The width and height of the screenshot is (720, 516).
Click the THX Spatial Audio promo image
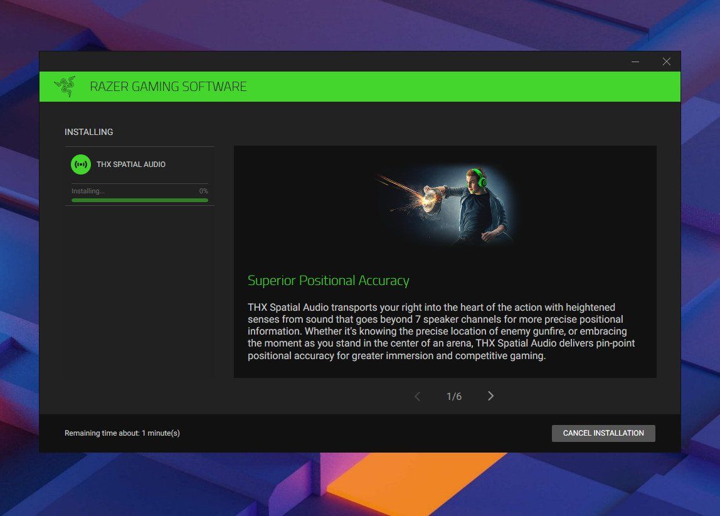445,207
